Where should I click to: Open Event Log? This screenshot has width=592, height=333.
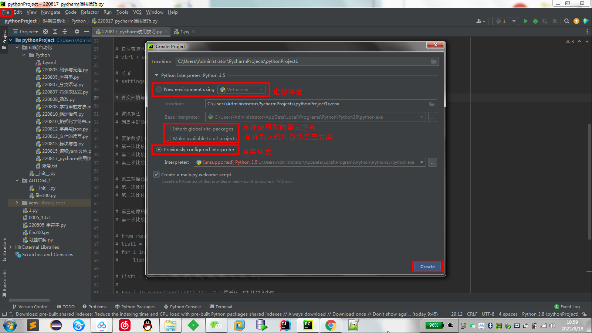(x=567, y=307)
